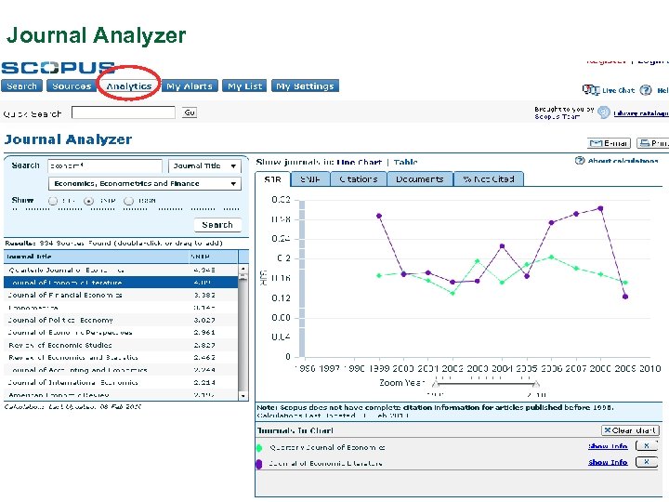
Task: Show Info for Journal of Economic Literature
Action: pyautogui.click(x=608, y=462)
